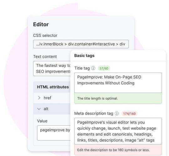Click the 'title length is optimal' notice
This screenshot has width=169, height=156.
pyautogui.click(x=118, y=98)
